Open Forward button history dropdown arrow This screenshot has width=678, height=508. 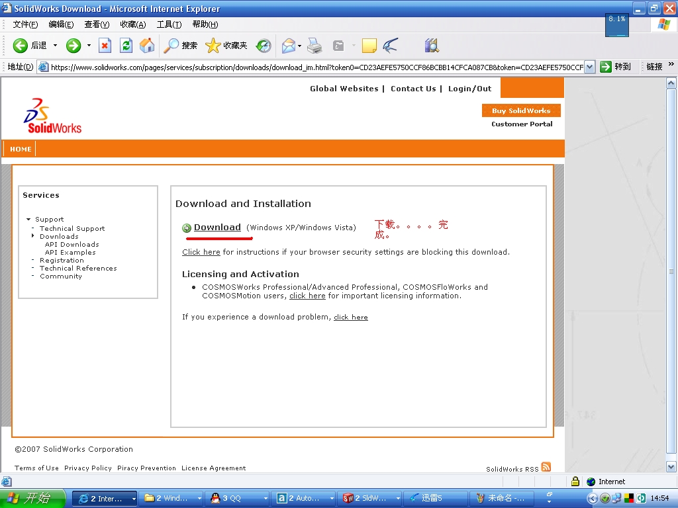click(x=89, y=46)
